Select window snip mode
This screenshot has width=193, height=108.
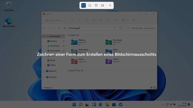click(96, 5)
